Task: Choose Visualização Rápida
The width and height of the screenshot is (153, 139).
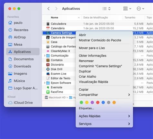Action: (x=104, y=82)
